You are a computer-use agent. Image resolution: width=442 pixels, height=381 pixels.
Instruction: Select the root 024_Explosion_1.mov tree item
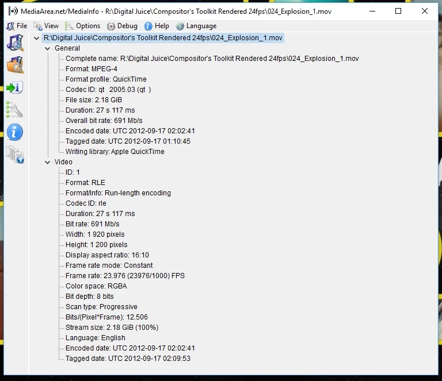point(163,38)
